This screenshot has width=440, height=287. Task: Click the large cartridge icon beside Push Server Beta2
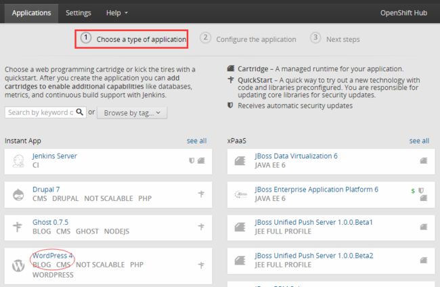tap(240, 261)
